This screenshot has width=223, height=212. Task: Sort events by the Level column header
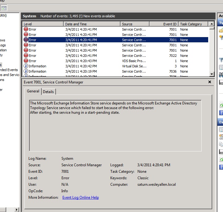tap(43, 24)
